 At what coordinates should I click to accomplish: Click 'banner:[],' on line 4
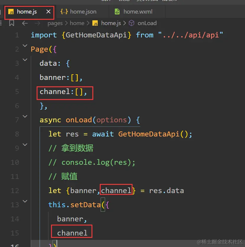[x=61, y=78]
